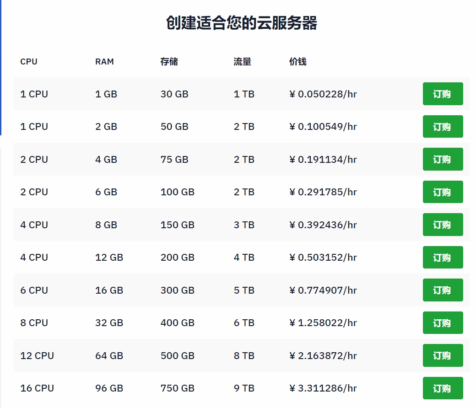Click the 创建适合您的云服务器 heading

pos(241,23)
